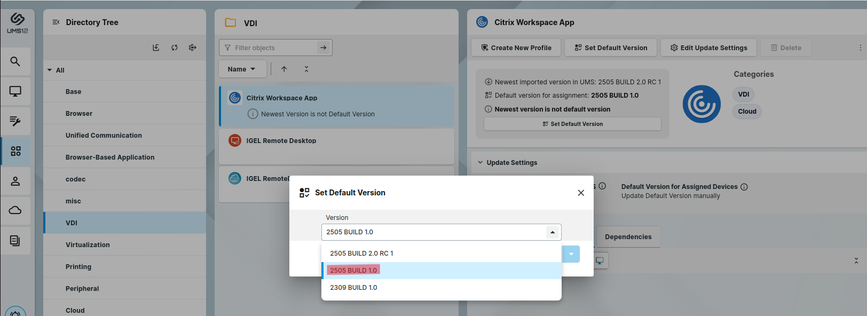The image size is (867, 316).
Task: Open the Devices monitor icon in sidebar
Action: pyautogui.click(x=15, y=91)
